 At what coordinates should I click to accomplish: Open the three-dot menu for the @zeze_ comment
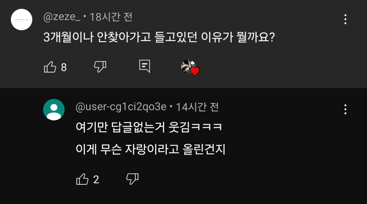[345, 19]
